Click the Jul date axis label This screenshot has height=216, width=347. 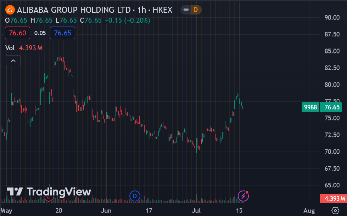(196, 210)
